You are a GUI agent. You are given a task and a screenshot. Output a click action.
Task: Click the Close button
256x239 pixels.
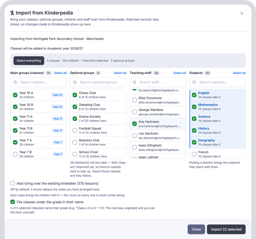tap(196, 229)
